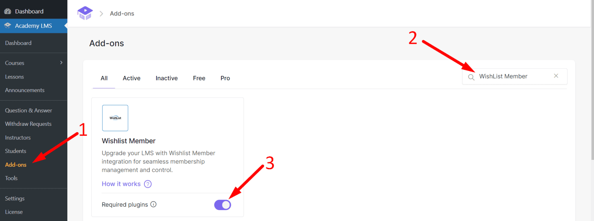Click the search magnifier icon

click(471, 77)
